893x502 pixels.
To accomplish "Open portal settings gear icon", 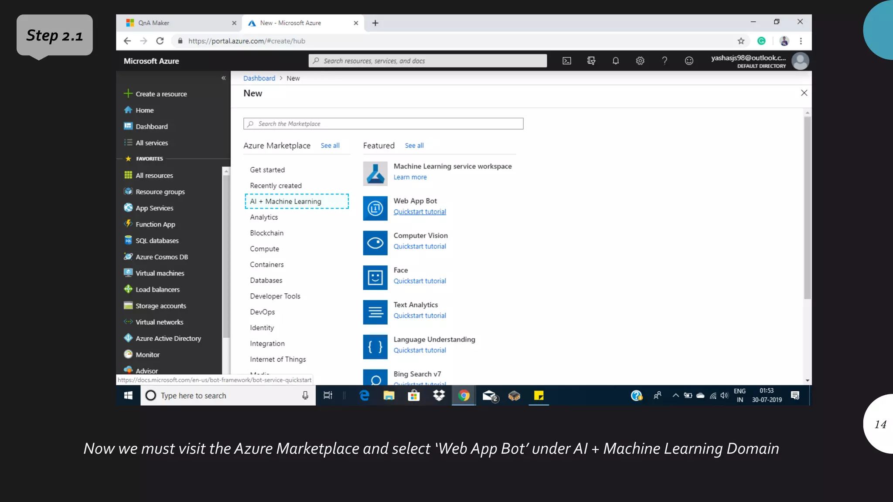I will tap(640, 61).
